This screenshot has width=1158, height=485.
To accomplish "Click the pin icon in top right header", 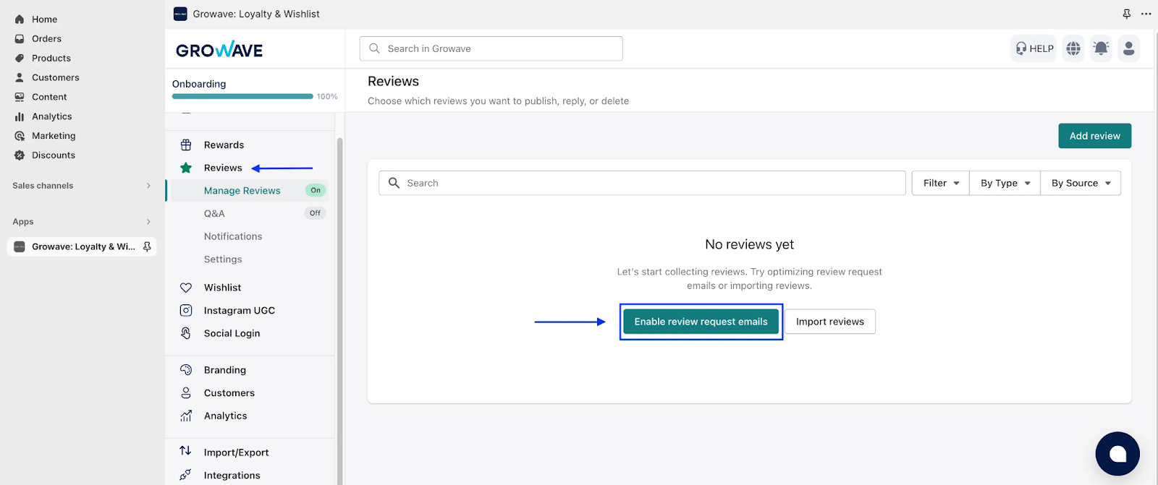I will point(1127,14).
